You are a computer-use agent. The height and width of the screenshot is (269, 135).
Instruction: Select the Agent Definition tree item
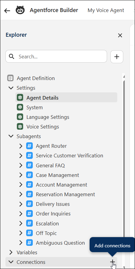click(36, 78)
